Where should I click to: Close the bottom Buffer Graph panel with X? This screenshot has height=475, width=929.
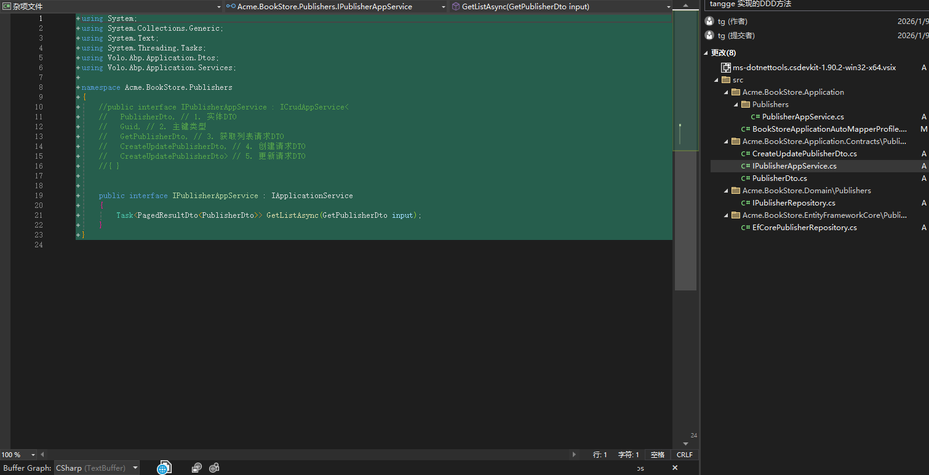click(x=675, y=468)
